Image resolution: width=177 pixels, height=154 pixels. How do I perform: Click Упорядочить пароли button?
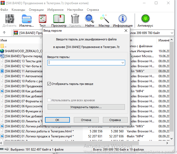[86, 107]
